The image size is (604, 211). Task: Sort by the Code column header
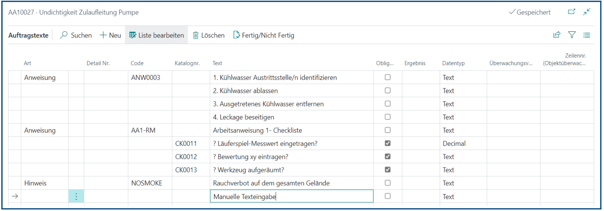tap(137, 63)
